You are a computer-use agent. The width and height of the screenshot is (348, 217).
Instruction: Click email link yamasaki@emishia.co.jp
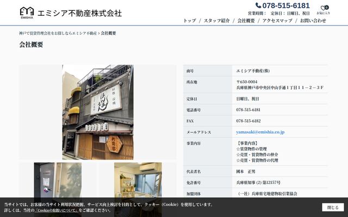260,132
